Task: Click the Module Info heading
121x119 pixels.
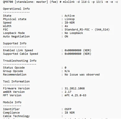Action: [12, 102]
